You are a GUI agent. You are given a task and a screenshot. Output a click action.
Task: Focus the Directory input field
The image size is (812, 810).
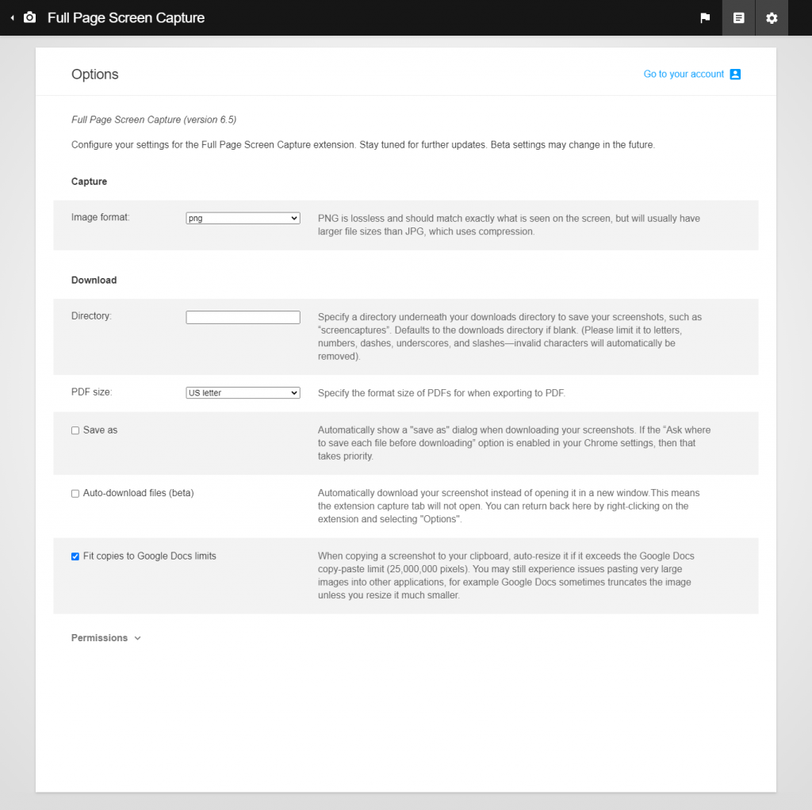click(243, 317)
